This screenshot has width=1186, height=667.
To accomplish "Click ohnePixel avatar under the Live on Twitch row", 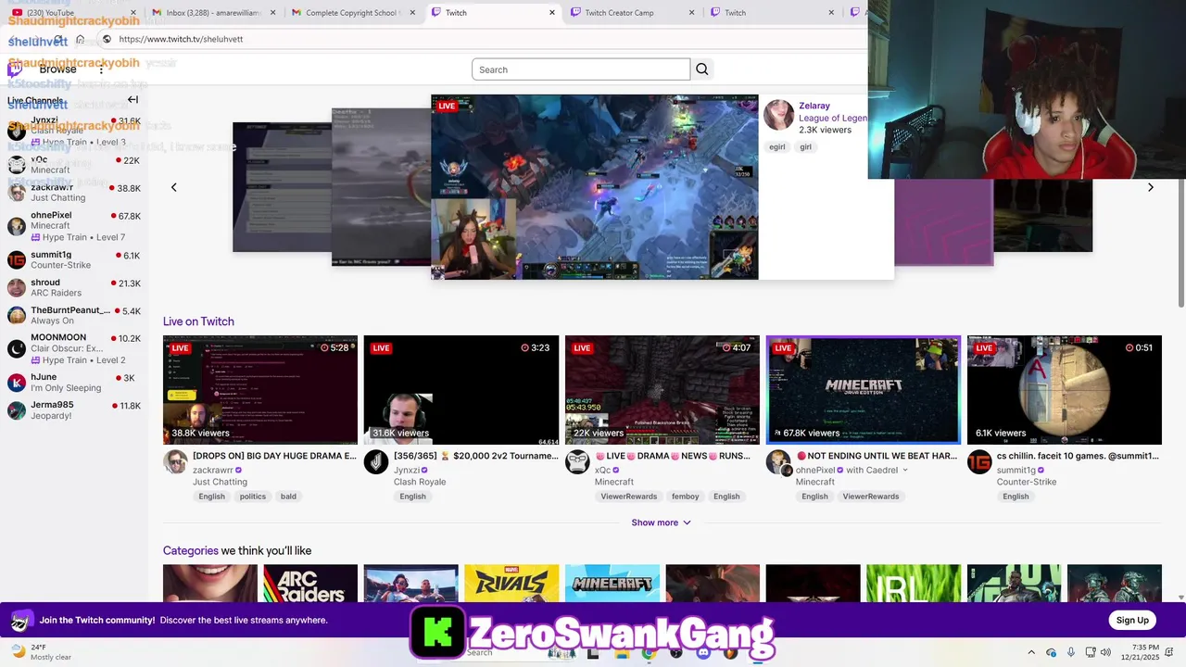I will (778, 461).
